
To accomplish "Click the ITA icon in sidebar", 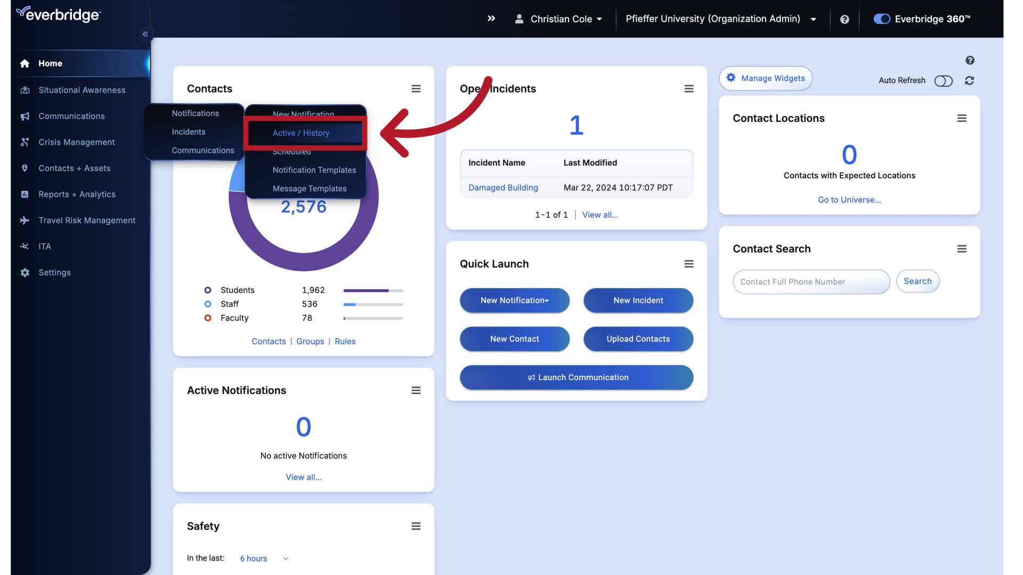I will (x=25, y=247).
